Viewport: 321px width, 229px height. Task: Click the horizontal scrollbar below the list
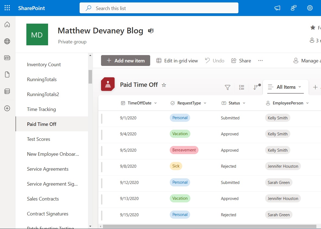[209, 226]
